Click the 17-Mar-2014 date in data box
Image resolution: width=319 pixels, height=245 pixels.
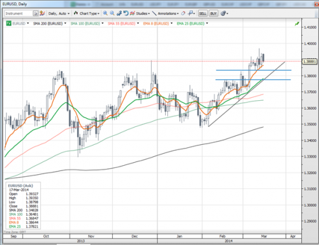pos(19,189)
